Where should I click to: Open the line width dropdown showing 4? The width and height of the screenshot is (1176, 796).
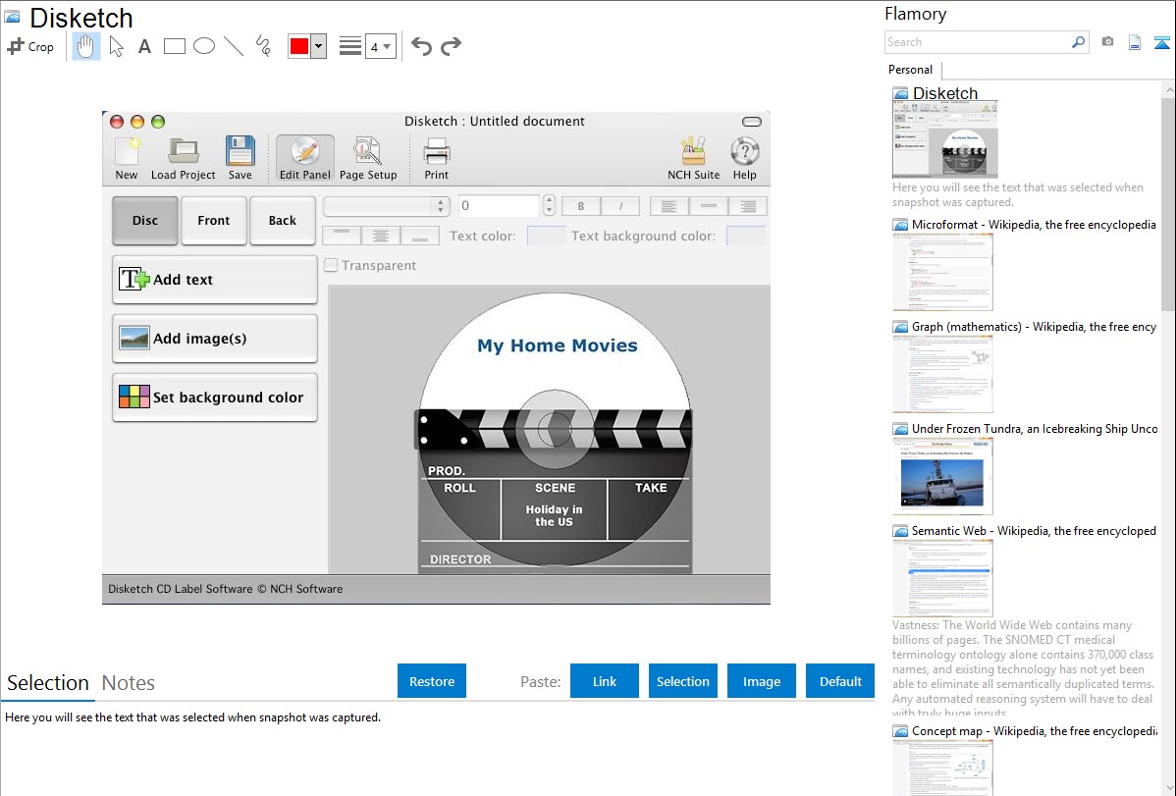[x=381, y=46]
